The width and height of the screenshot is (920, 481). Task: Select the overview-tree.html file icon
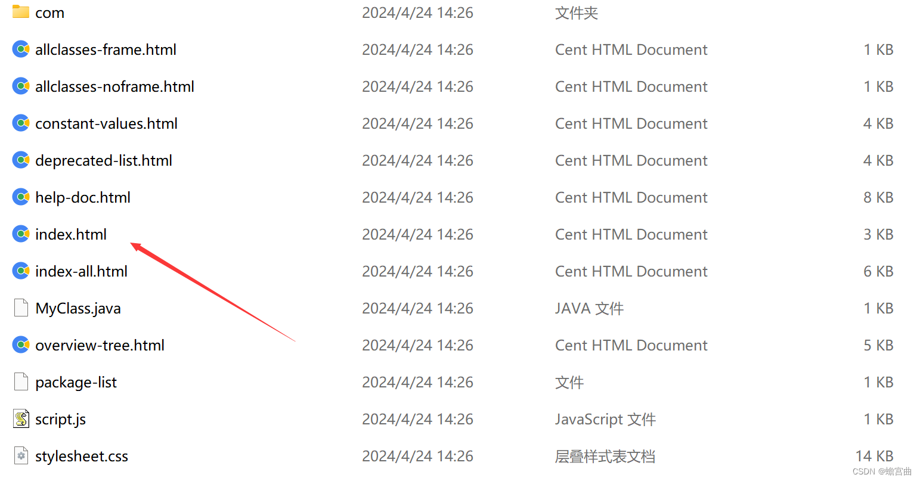coord(21,345)
